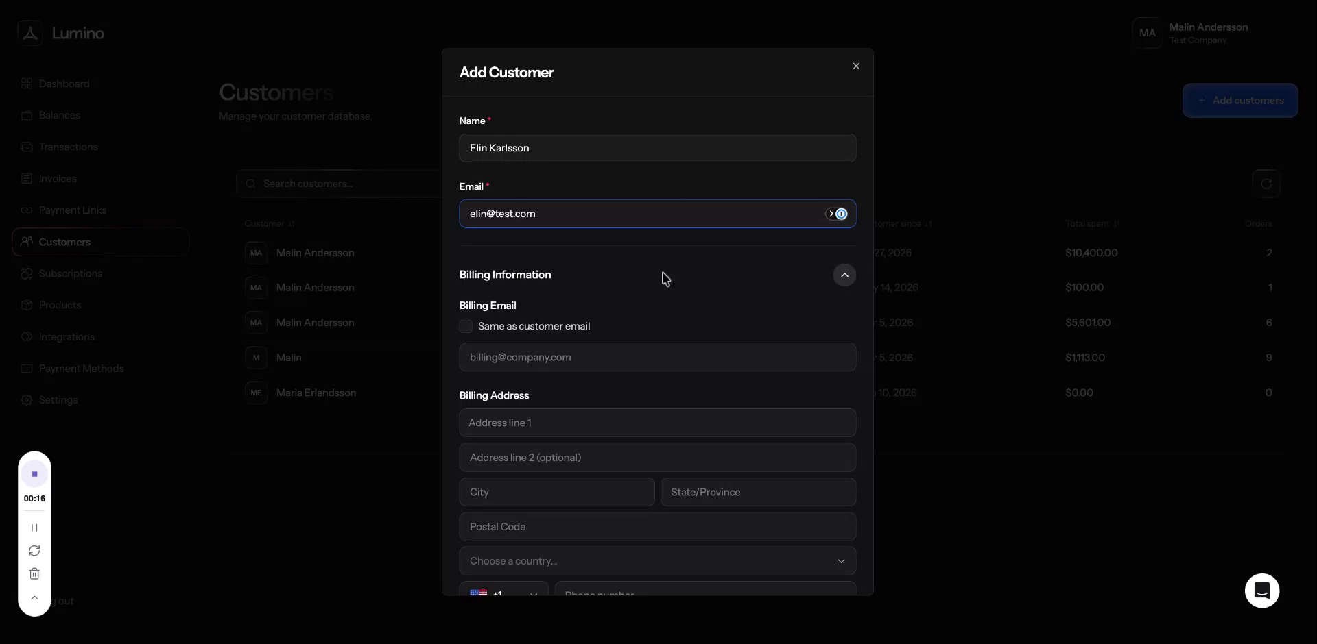Select Customers in sidebar
The height and width of the screenshot is (644, 1317).
coord(100,242)
